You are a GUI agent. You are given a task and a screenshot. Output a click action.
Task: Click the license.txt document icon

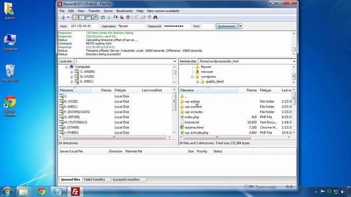pos(182,122)
